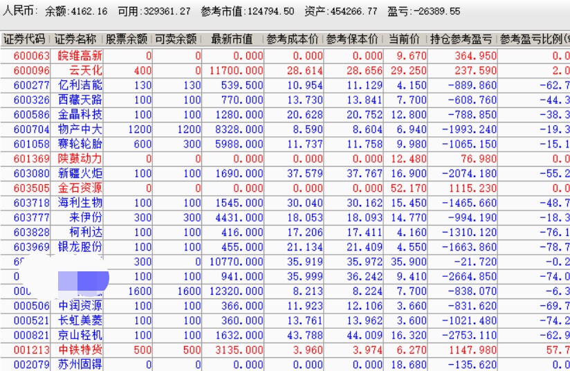Select stock code 601058
This screenshot has width=570, height=371.
coord(32,144)
